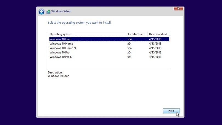Click the Windows Setup title text
The height and width of the screenshot is (125, 222).
point(61,12)
